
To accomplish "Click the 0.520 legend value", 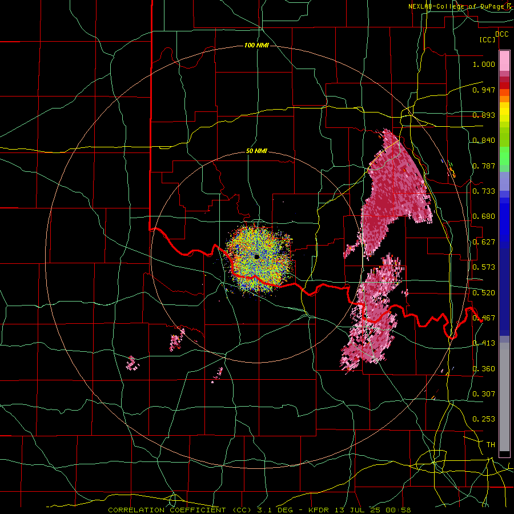I will click(484, 293).
